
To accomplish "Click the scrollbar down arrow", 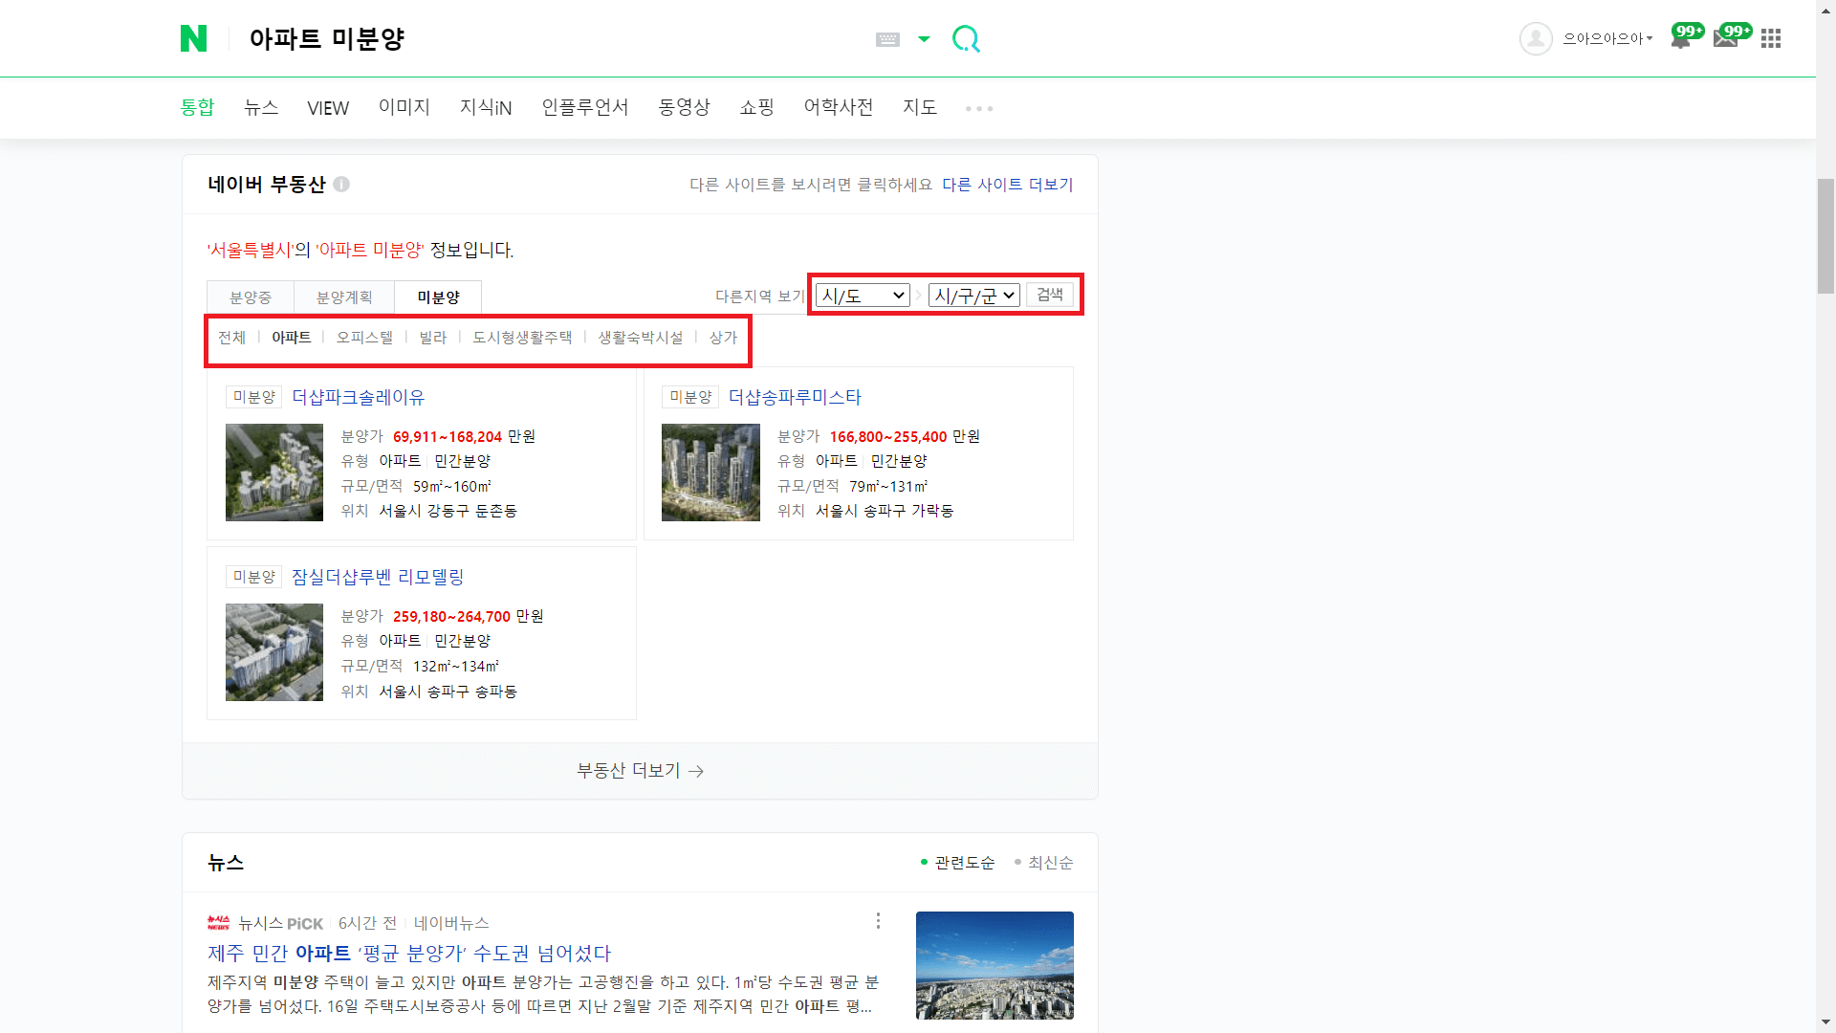I will tap(1826, 1023).
